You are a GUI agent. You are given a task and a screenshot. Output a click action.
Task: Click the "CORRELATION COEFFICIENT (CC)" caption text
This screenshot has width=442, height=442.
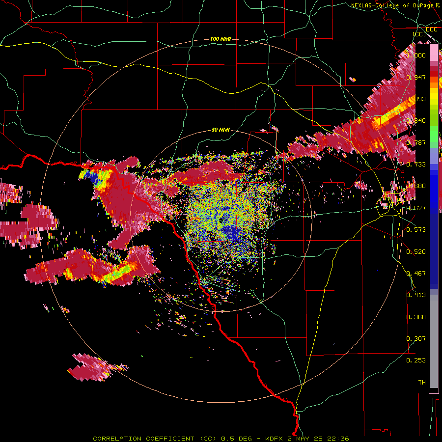[x=155, y=439]
